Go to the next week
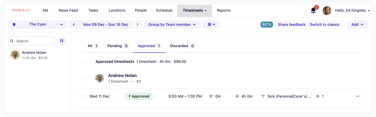This screenshot has height=117, width=376. pos(137,24)
